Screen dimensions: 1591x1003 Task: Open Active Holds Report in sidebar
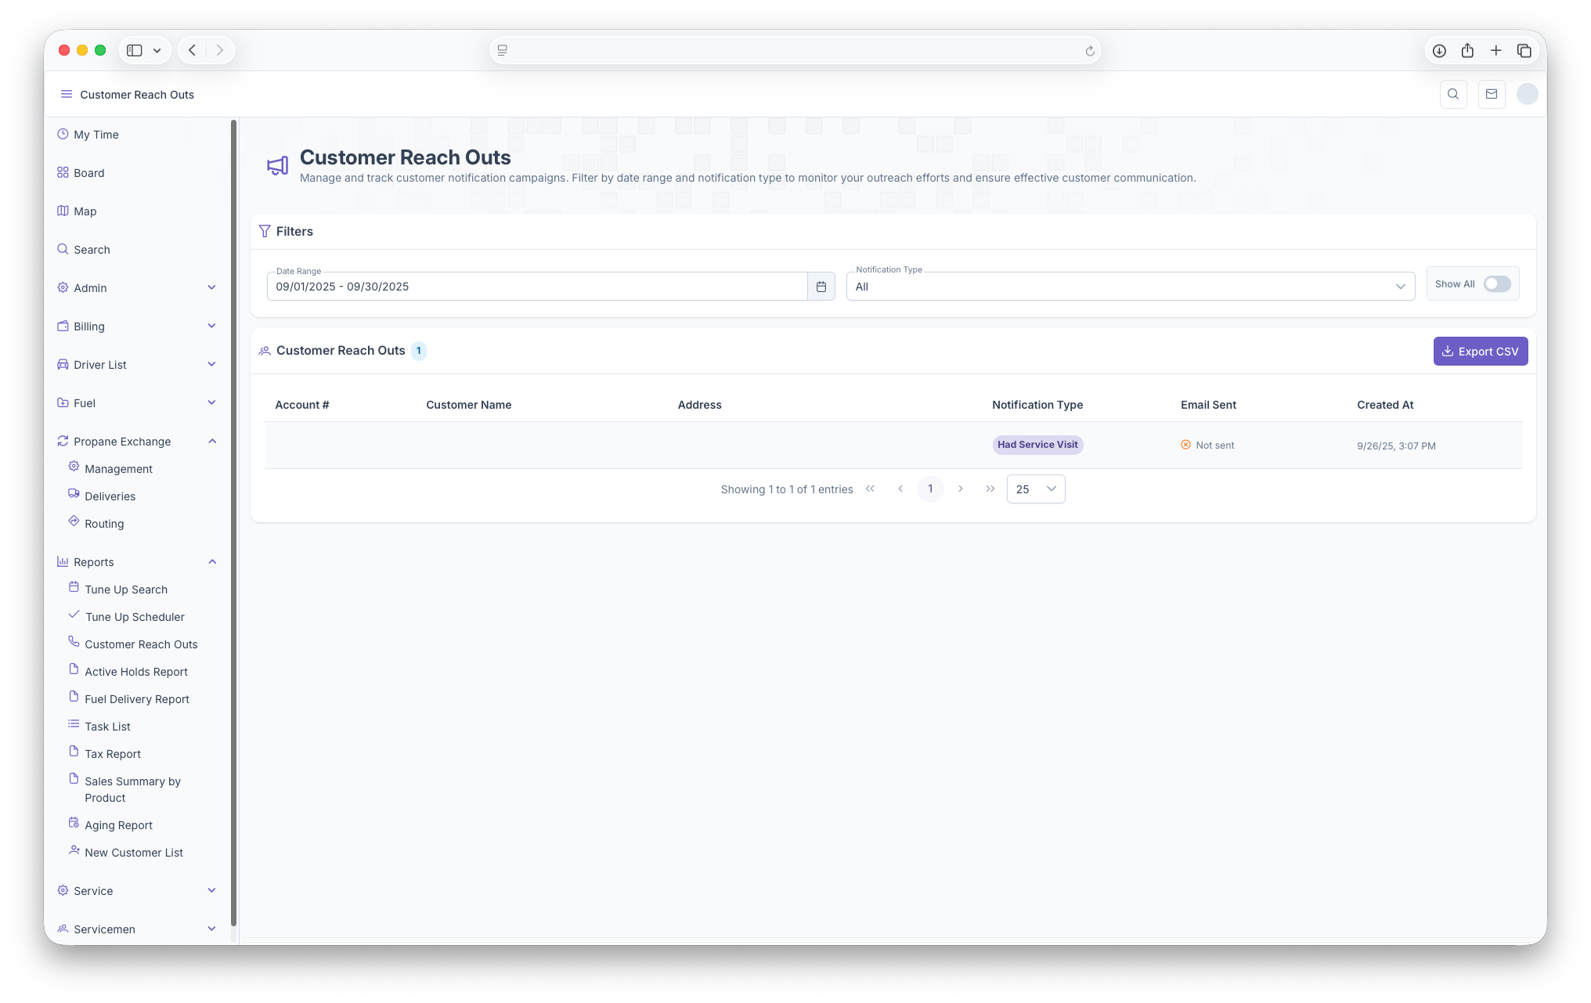point(136,672)
